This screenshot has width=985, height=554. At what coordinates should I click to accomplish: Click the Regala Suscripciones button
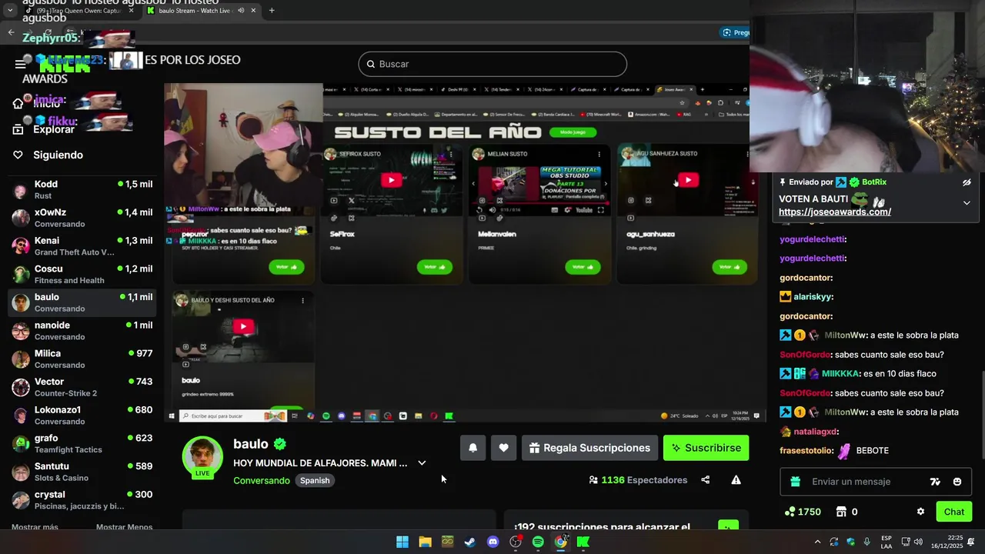(590, 448)
